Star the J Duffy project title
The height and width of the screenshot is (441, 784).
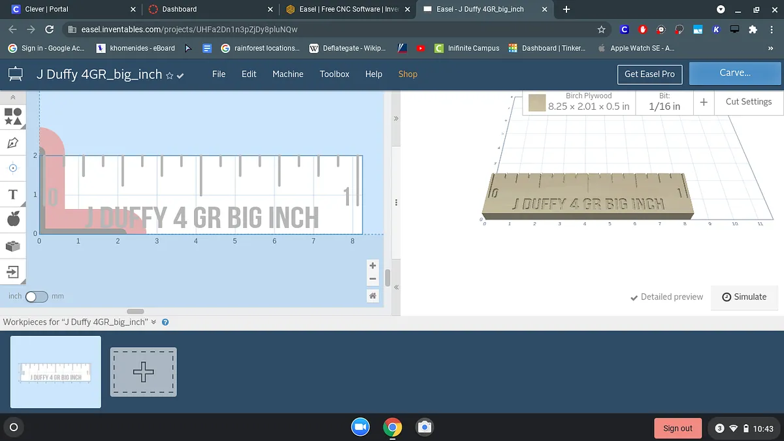(170, 76)
